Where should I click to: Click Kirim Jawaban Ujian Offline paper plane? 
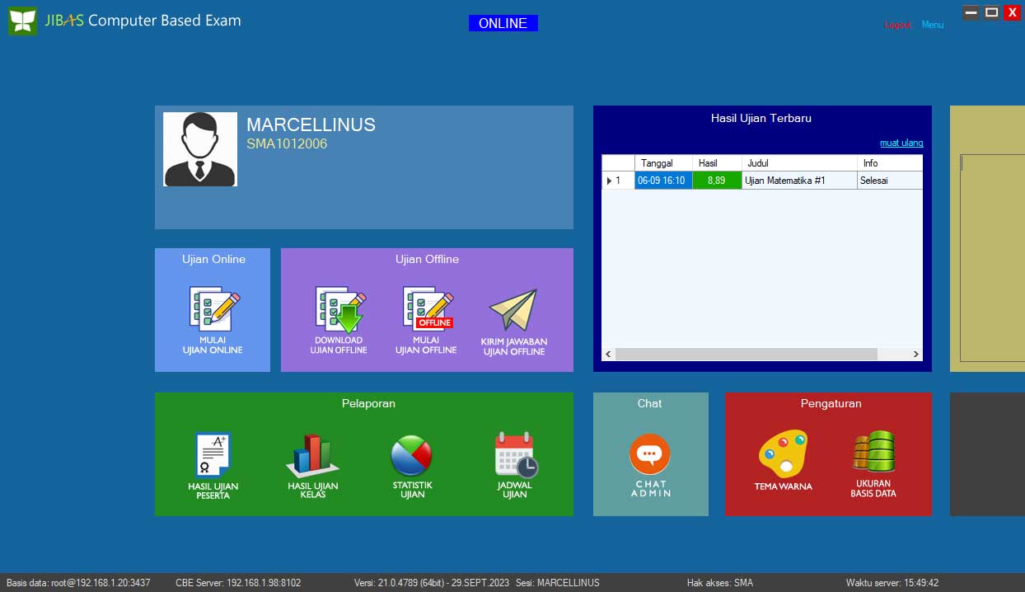pos(513,320)
